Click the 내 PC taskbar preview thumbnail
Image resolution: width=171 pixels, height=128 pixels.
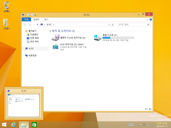24,103
